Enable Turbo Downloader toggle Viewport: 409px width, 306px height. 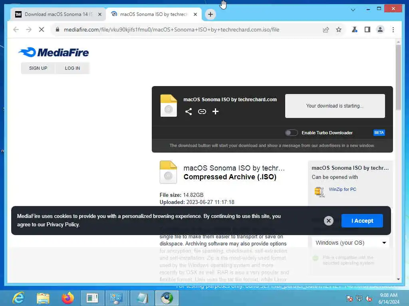click(291, 133)
